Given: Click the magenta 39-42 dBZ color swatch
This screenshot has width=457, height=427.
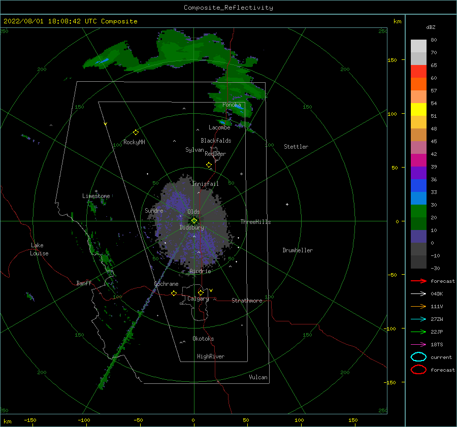Looking at the screenshot, I should pyautogui.click(x=418, y=160).
